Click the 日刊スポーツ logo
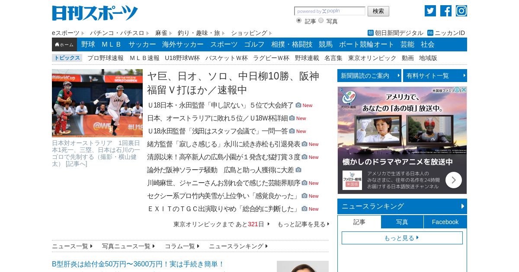 pyautogui.click(x=95, y=13)
